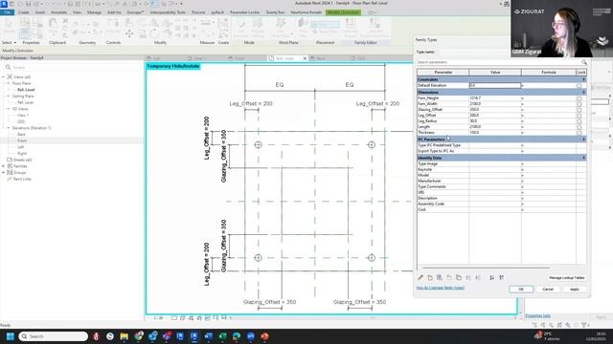This screenshot has height=344, width=613.
Task: Open the Insert ribbon tab
Action: pyautogui.click(x=40, y=12)
